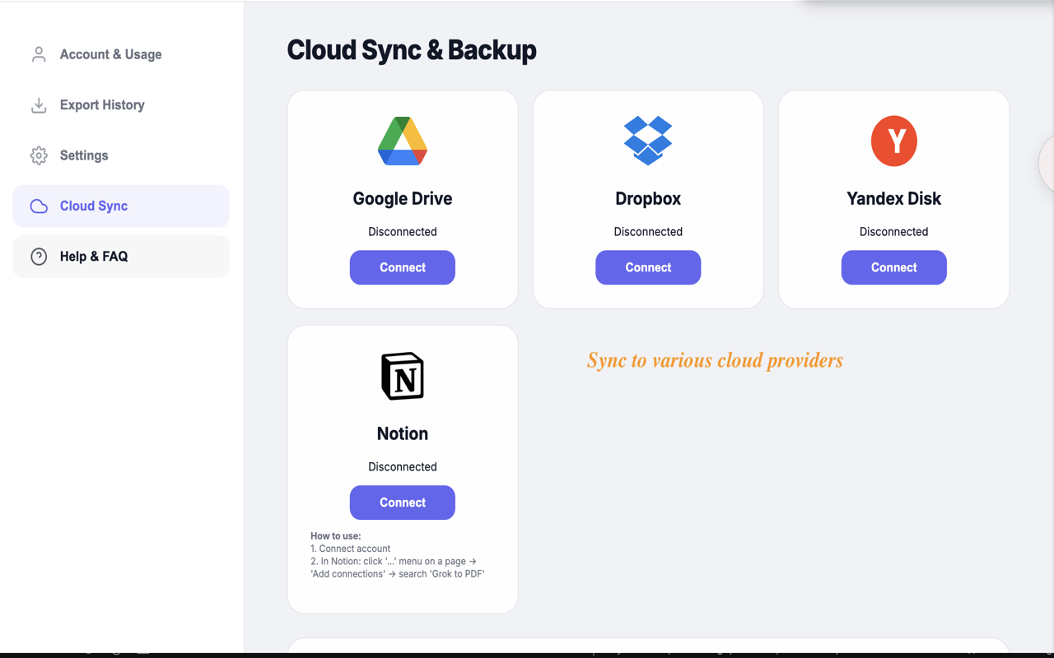The width and height of the screenshot is (1054, 658).
Task: Connect Yandex Disk account
Action: click(894, 267)
